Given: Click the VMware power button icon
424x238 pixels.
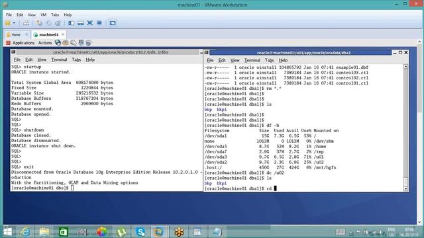Looking at the screenshot, I should coord(8,23).
